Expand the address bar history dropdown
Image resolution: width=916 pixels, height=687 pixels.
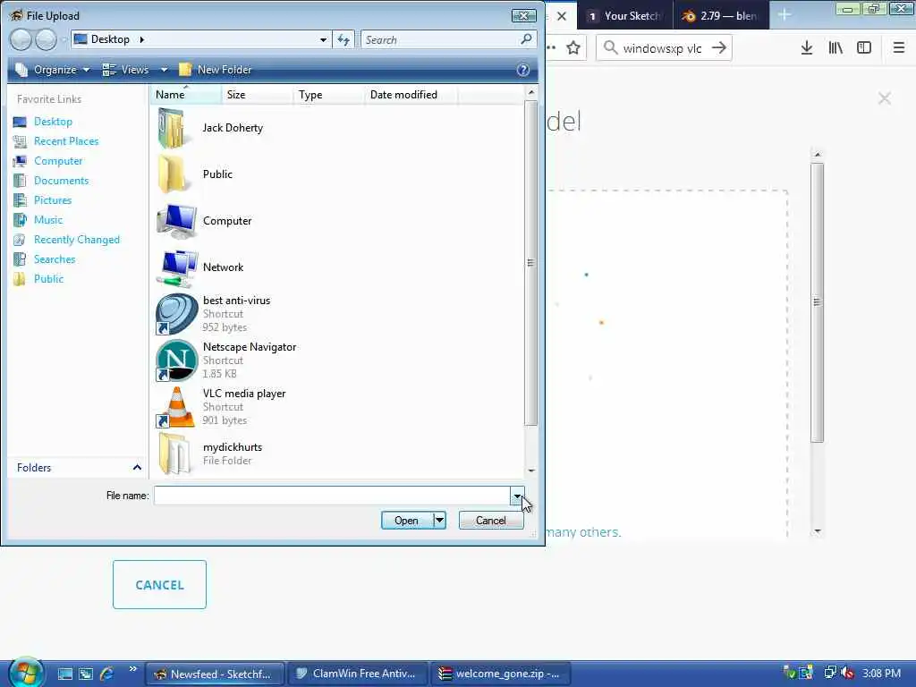click(323, 39)
